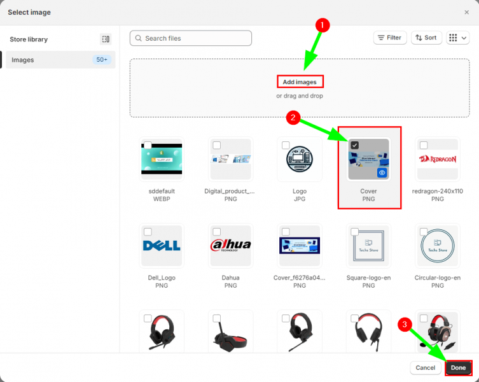Close the Select image dialog
Screen dimensions: 479x382
coord(466,12)
